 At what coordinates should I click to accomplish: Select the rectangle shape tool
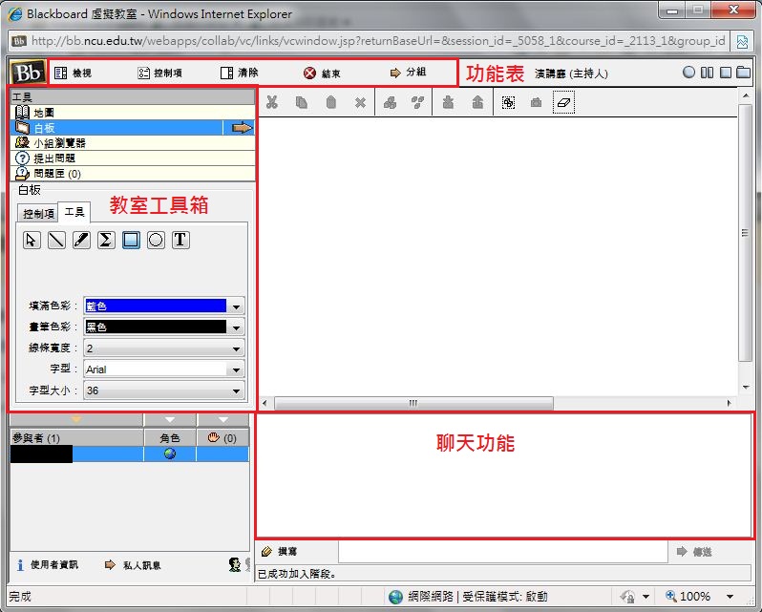[131, 241]
